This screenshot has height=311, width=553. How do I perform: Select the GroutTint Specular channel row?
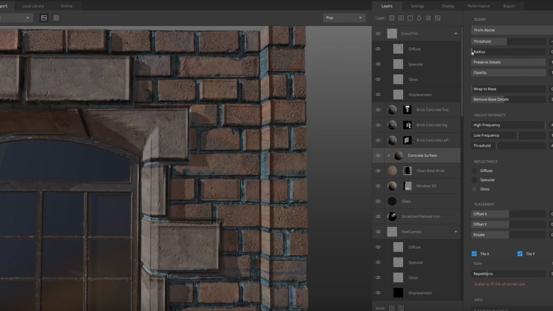(x=416, y=64)
